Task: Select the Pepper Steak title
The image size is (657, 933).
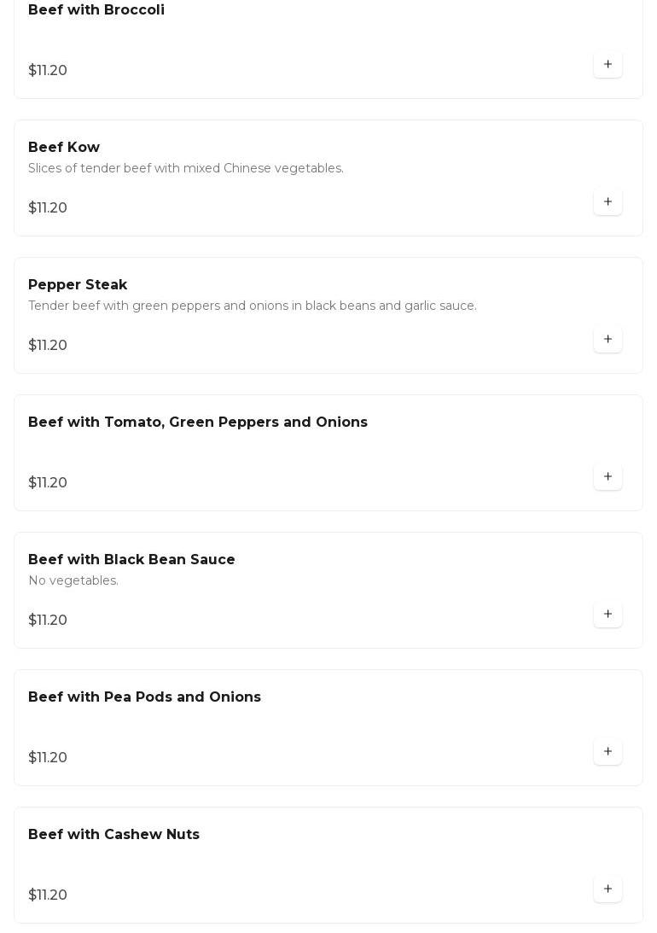Action: 78,285
